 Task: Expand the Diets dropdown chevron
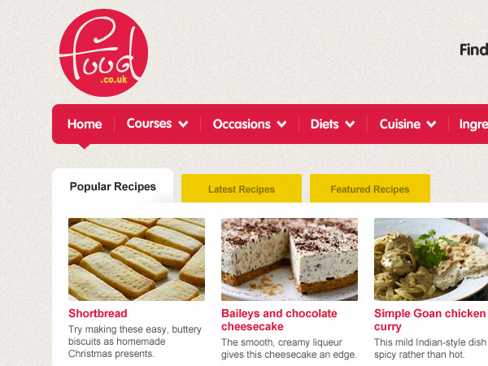pyautogui.click(x=350, y=124)
